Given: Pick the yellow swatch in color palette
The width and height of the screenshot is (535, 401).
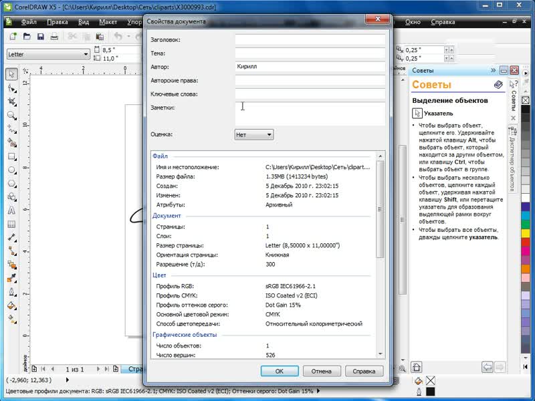Looking at the screenshot, I should coord(526,233).
